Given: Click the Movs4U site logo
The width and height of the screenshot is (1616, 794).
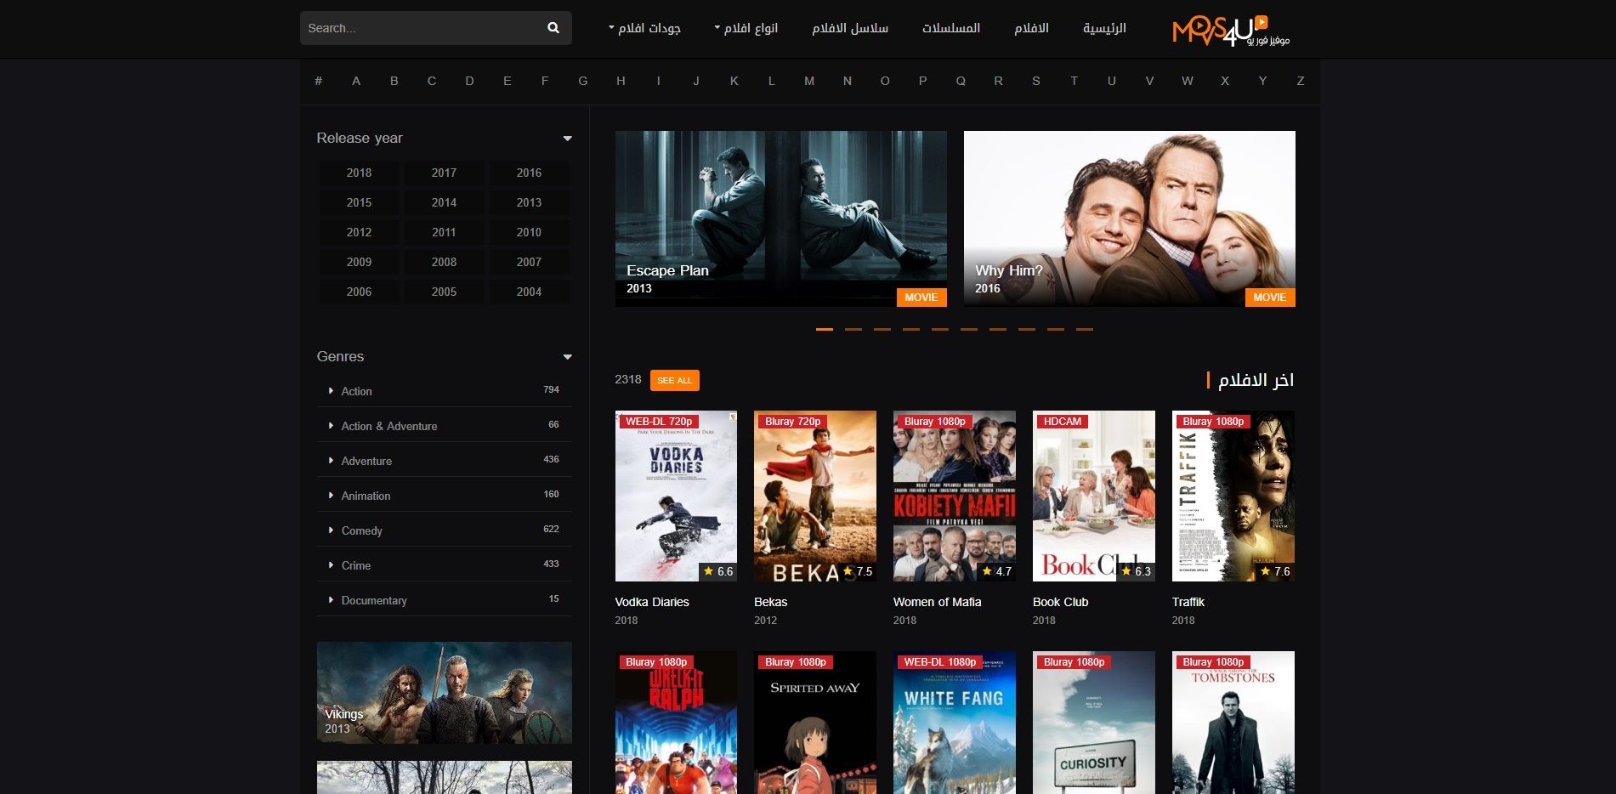Looking at the screenshot, I should [x=1231, y=30].
